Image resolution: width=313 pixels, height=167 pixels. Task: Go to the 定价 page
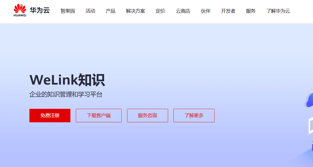tap(160, 11)
